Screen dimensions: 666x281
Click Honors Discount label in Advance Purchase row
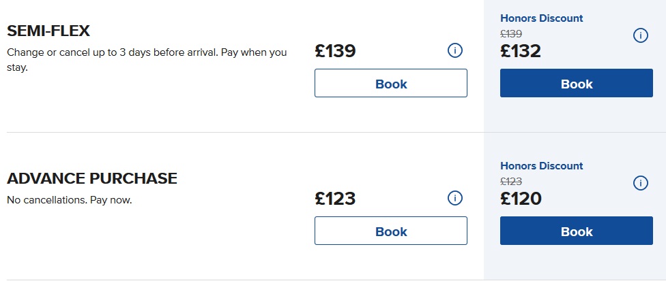coord(542,166)
